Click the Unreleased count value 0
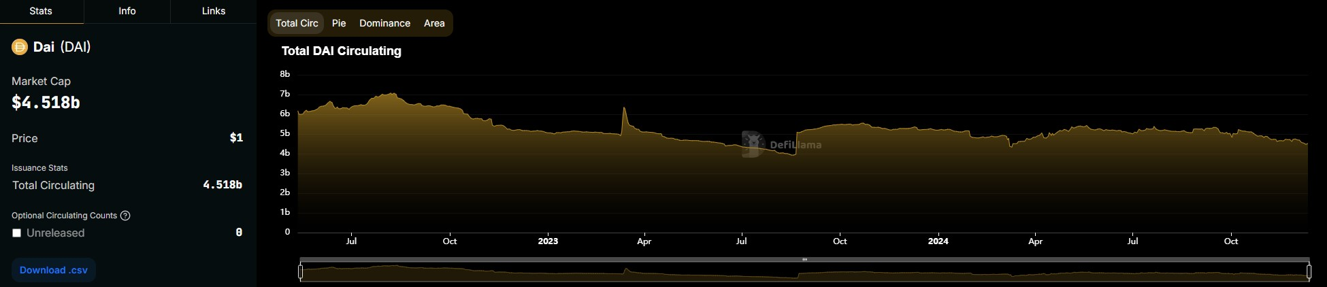Image resolution: width=1327 pixels, height=287 pixels. (239, 233)
